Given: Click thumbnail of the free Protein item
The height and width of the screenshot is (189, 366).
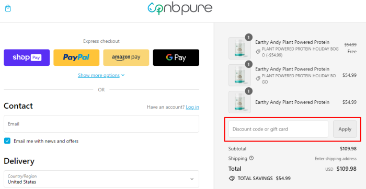Looking at the screenshot, I should tap(239, 48).
